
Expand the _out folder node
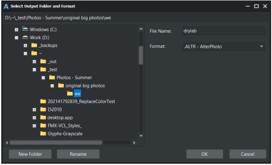34,62
